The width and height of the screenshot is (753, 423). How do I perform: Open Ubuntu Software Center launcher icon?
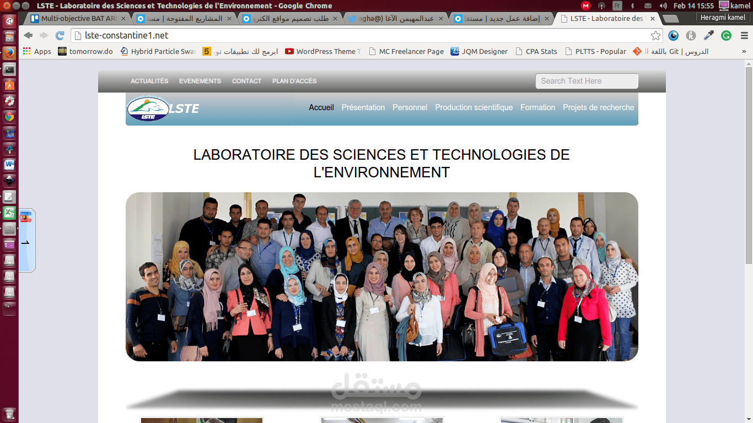click(x=9, y=85)
